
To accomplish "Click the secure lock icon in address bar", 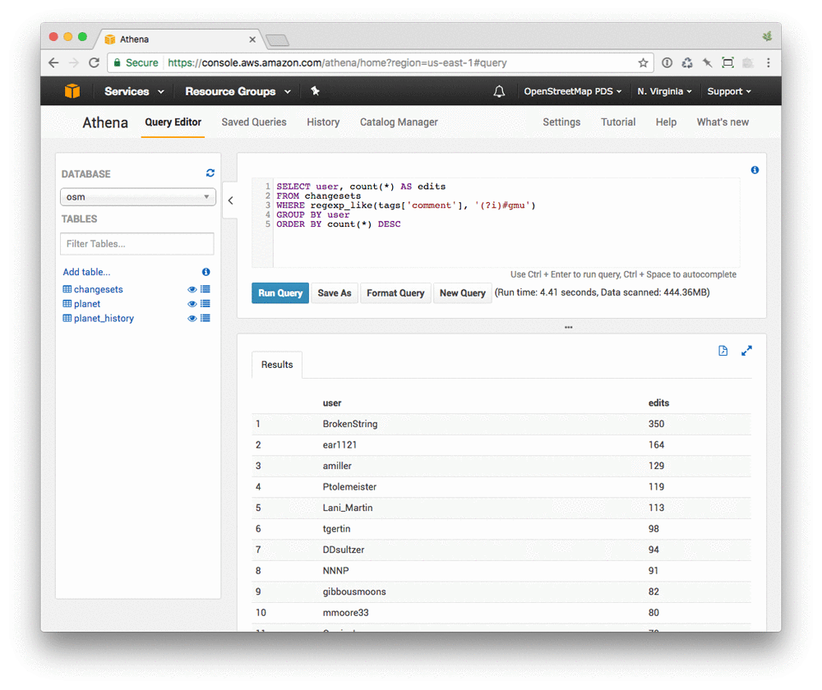I will coord(118,63).
